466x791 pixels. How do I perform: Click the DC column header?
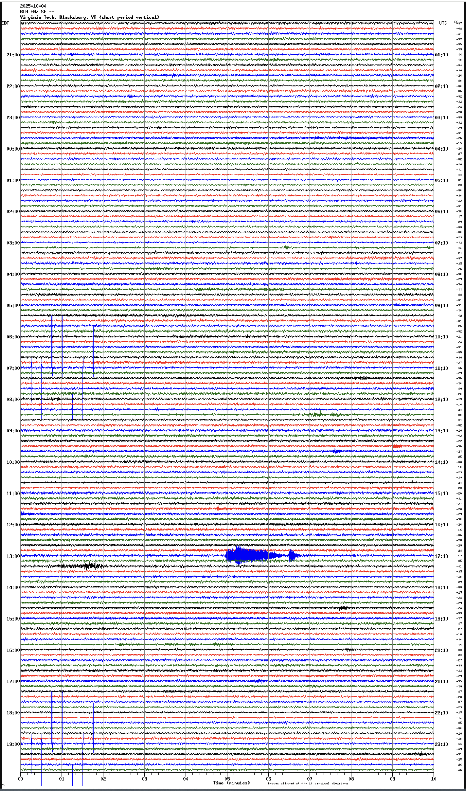tap(456, 22)
